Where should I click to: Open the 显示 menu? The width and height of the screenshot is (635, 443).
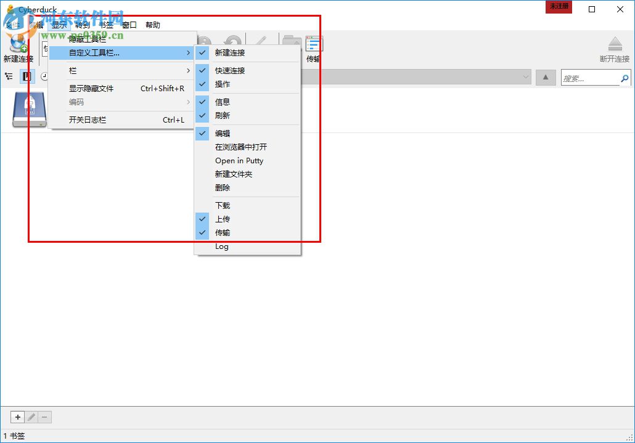[59, 25]
